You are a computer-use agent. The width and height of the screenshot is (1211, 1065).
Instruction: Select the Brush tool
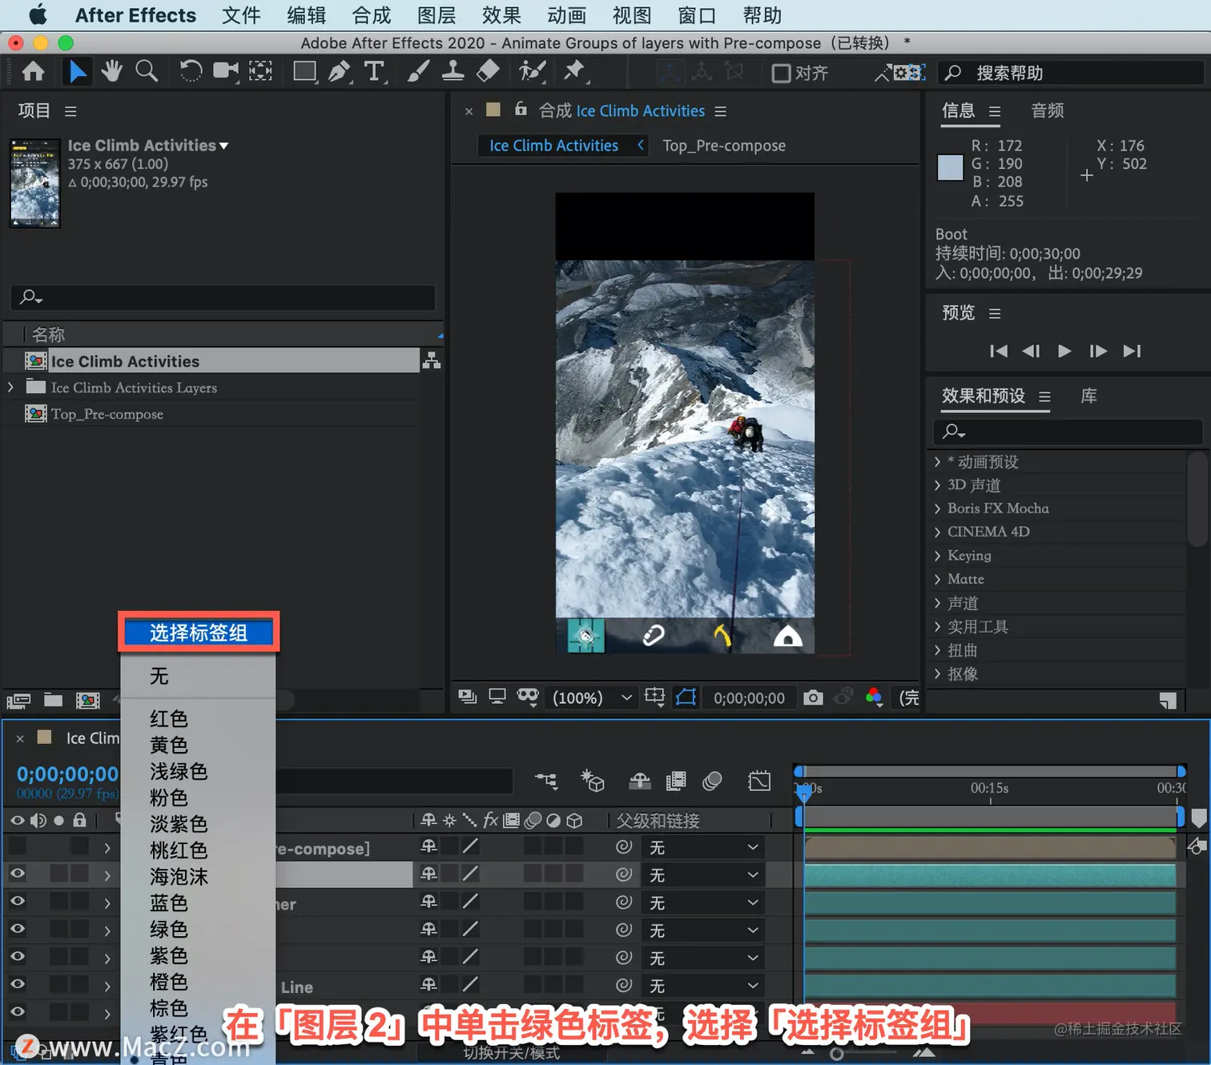coord(418,72)
